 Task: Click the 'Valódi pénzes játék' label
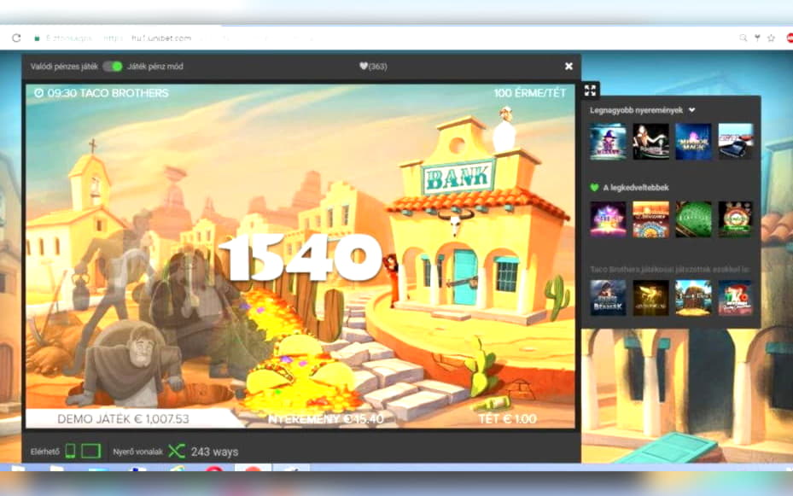point(64,67)
